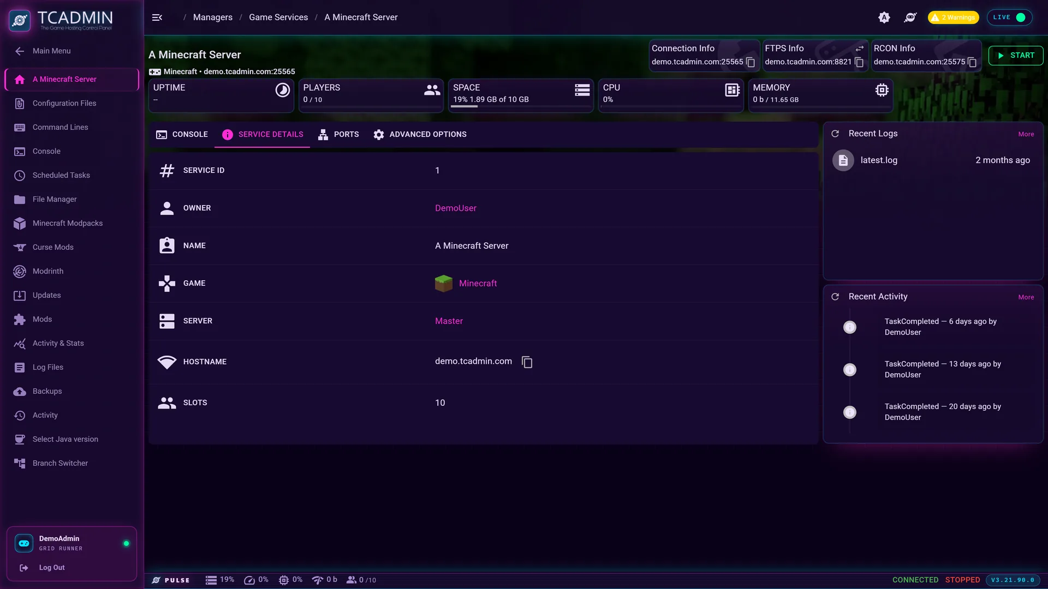Screen dimensions: 1048x589
Task: Click the planet icon in top bar
Action: [910, 17]
